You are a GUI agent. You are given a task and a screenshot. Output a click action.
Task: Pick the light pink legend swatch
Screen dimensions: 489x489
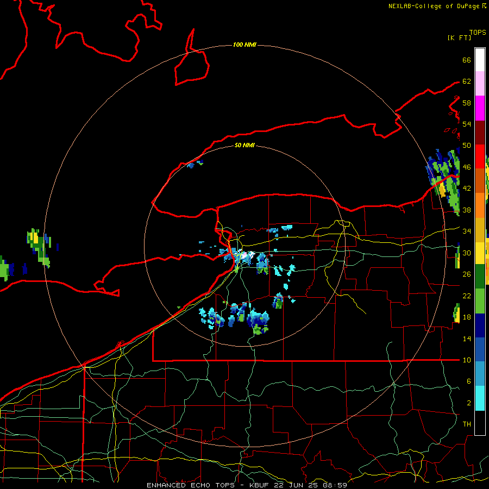pyautogui.click(x=480, y=83)
